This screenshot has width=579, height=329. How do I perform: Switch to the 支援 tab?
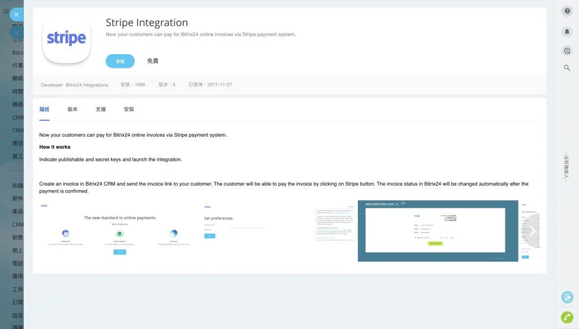101,109
